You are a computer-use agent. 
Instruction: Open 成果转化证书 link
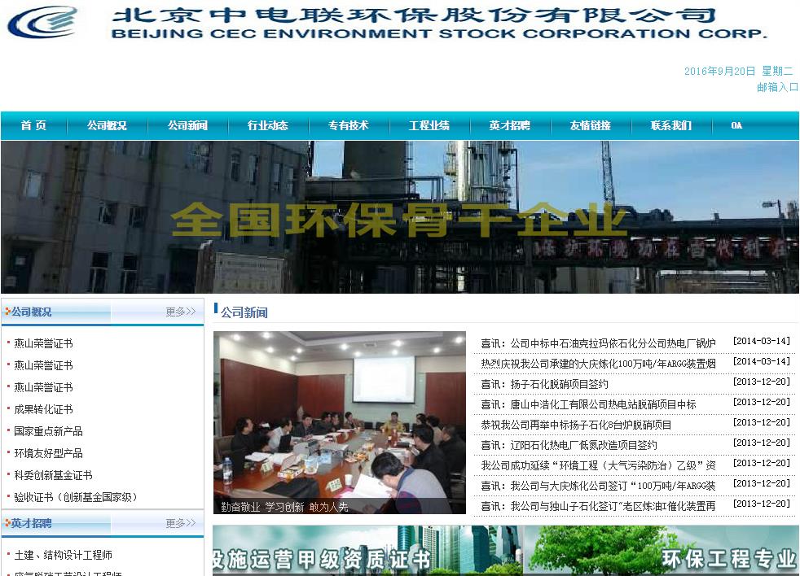[43, 409]
